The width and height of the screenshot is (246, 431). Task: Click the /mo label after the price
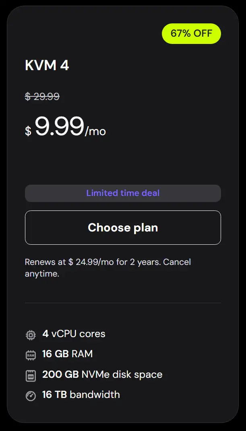pyautogui.click(x=95, y=131)
